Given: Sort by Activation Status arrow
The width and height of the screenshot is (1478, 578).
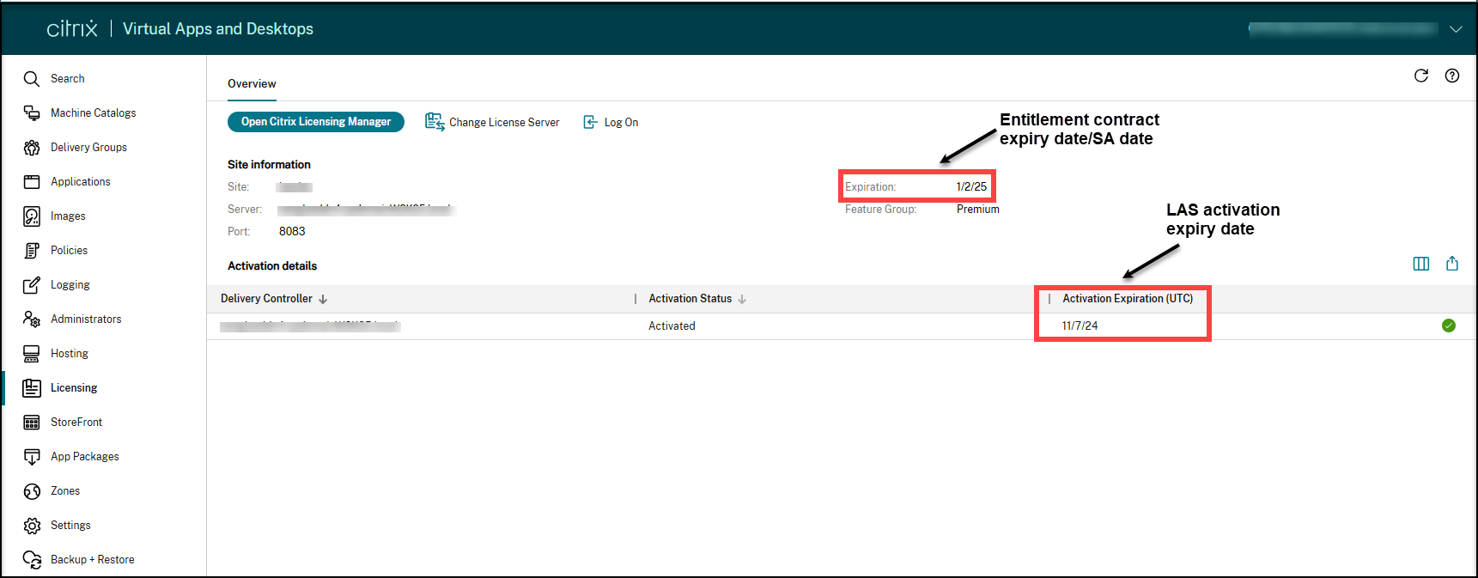Looking at the screenshot, I should [x=742, y=299].
